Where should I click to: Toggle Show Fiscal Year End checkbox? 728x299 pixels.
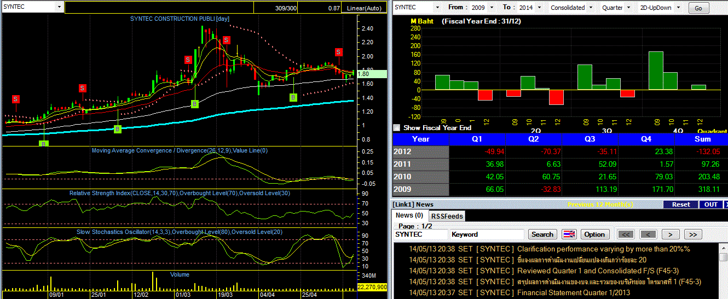point(397,127)
